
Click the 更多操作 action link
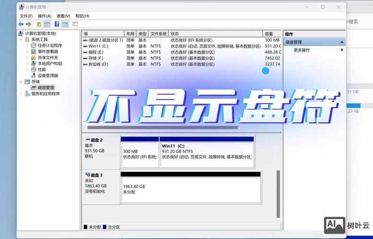point(302,50)
